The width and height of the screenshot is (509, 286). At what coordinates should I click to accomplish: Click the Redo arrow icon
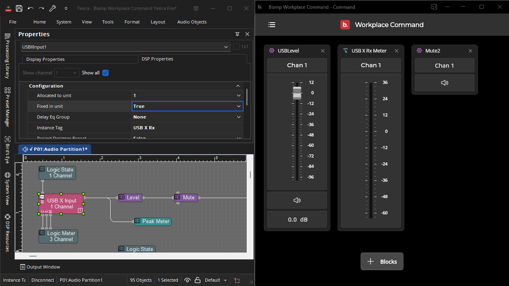[x=41, y=8]
